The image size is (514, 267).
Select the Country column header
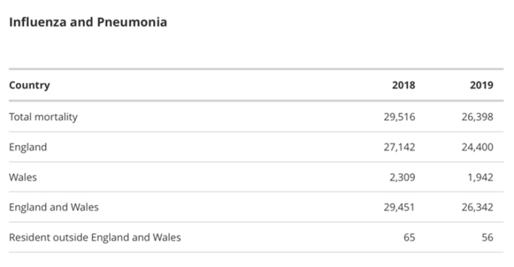29,85
